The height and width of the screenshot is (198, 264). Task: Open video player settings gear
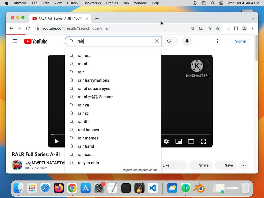166,141
